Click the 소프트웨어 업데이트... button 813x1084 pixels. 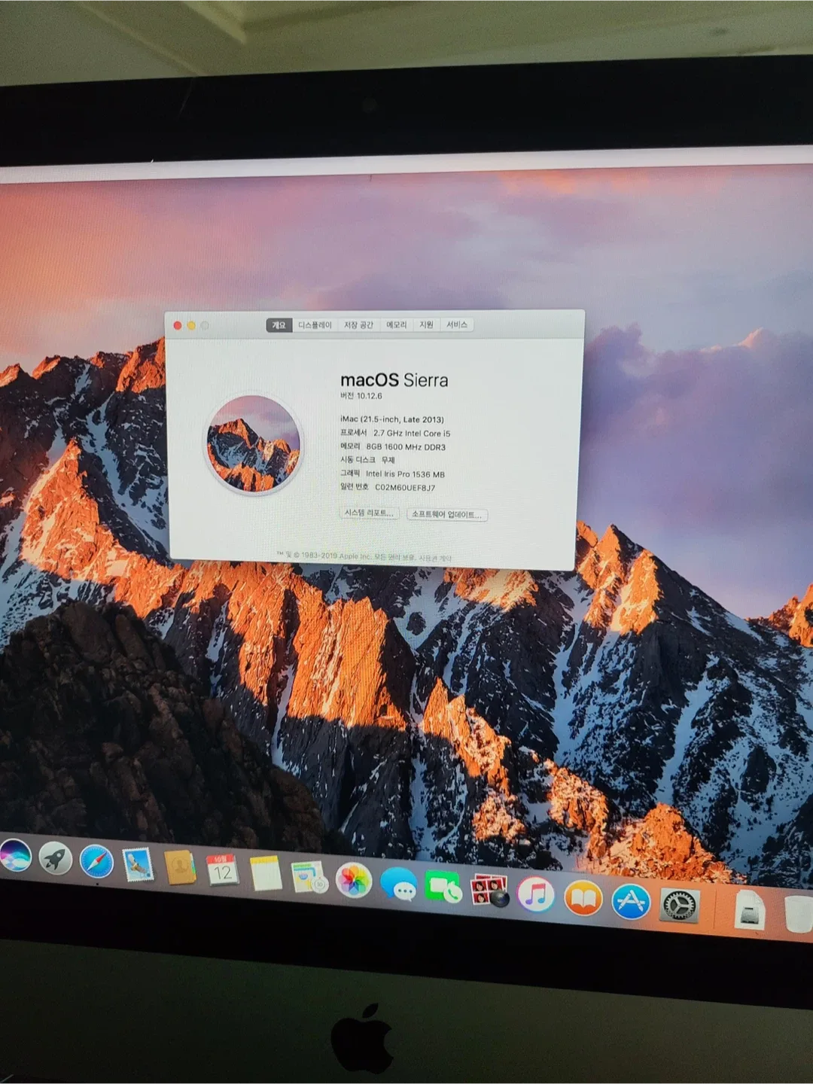click(447, 515)
